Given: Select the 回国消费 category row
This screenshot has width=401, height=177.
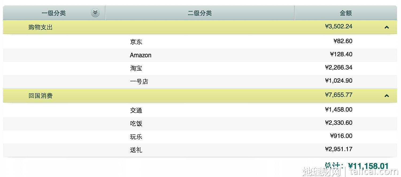Looking at the screenshot, I should pos(200,96).
